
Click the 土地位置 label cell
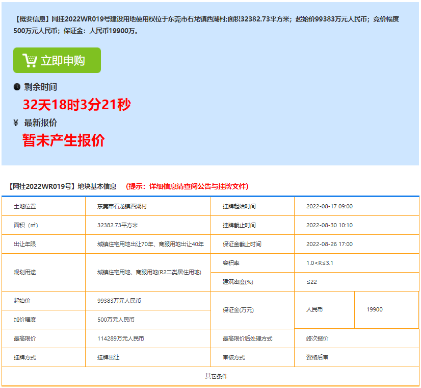(x=43, y=206)
